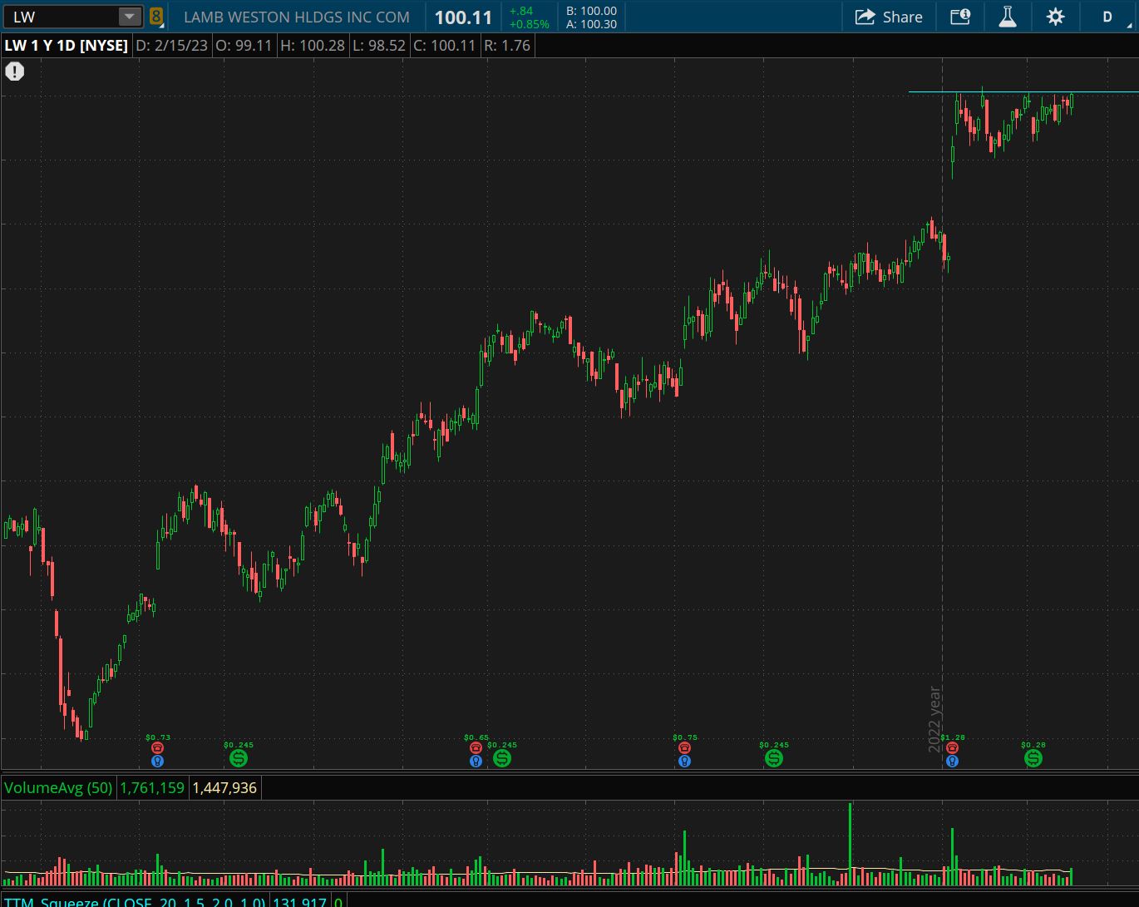Open the quick quote icon beside Share
This screenshot has width=1139, height=907.
point(960,17)
